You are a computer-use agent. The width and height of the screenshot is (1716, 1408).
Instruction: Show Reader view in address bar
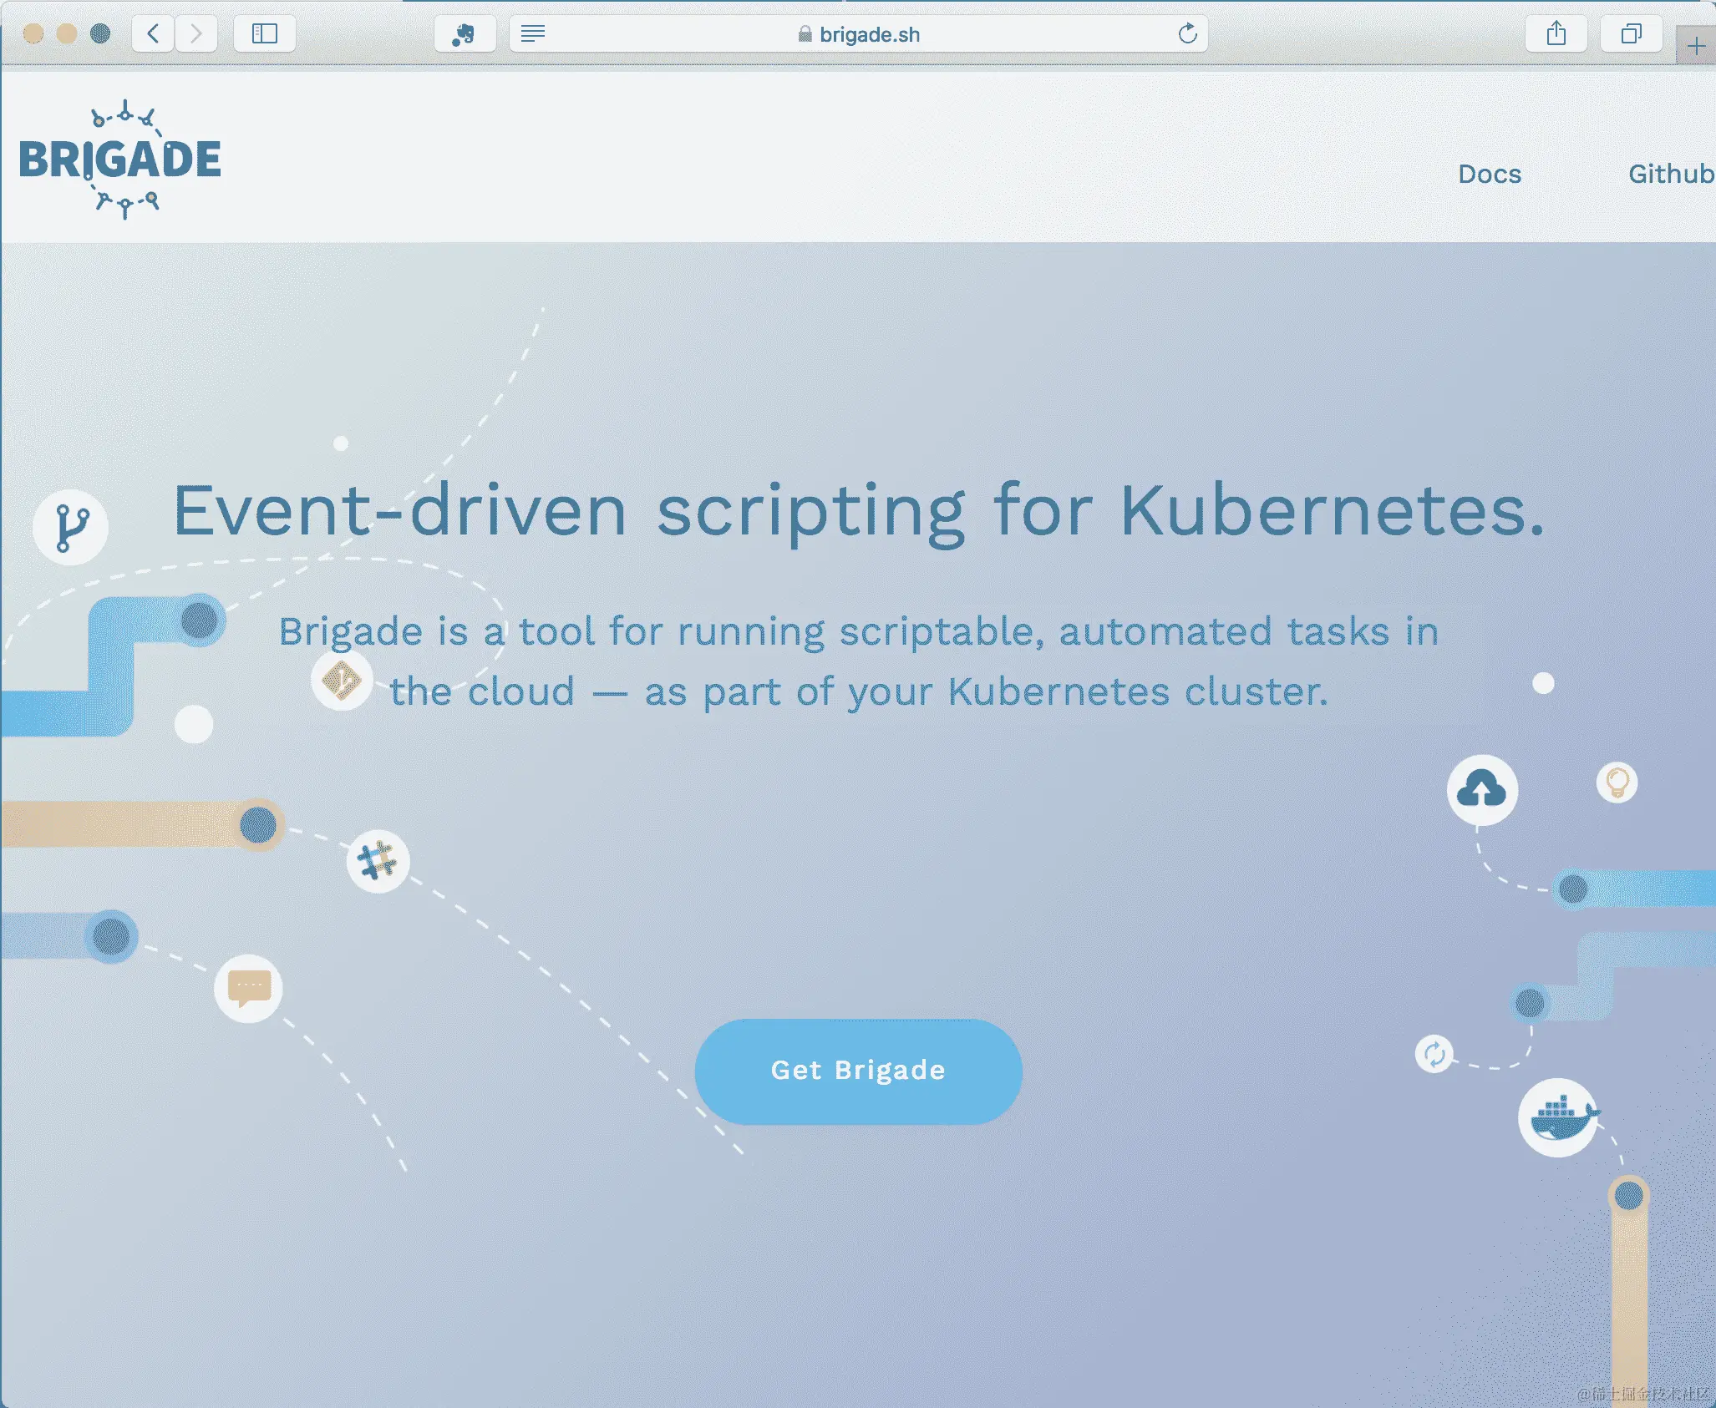(x=533, y=34)
